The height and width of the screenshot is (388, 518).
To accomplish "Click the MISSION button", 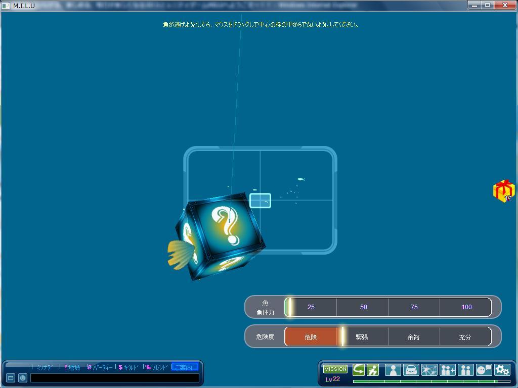I will (x=335, y=369).
